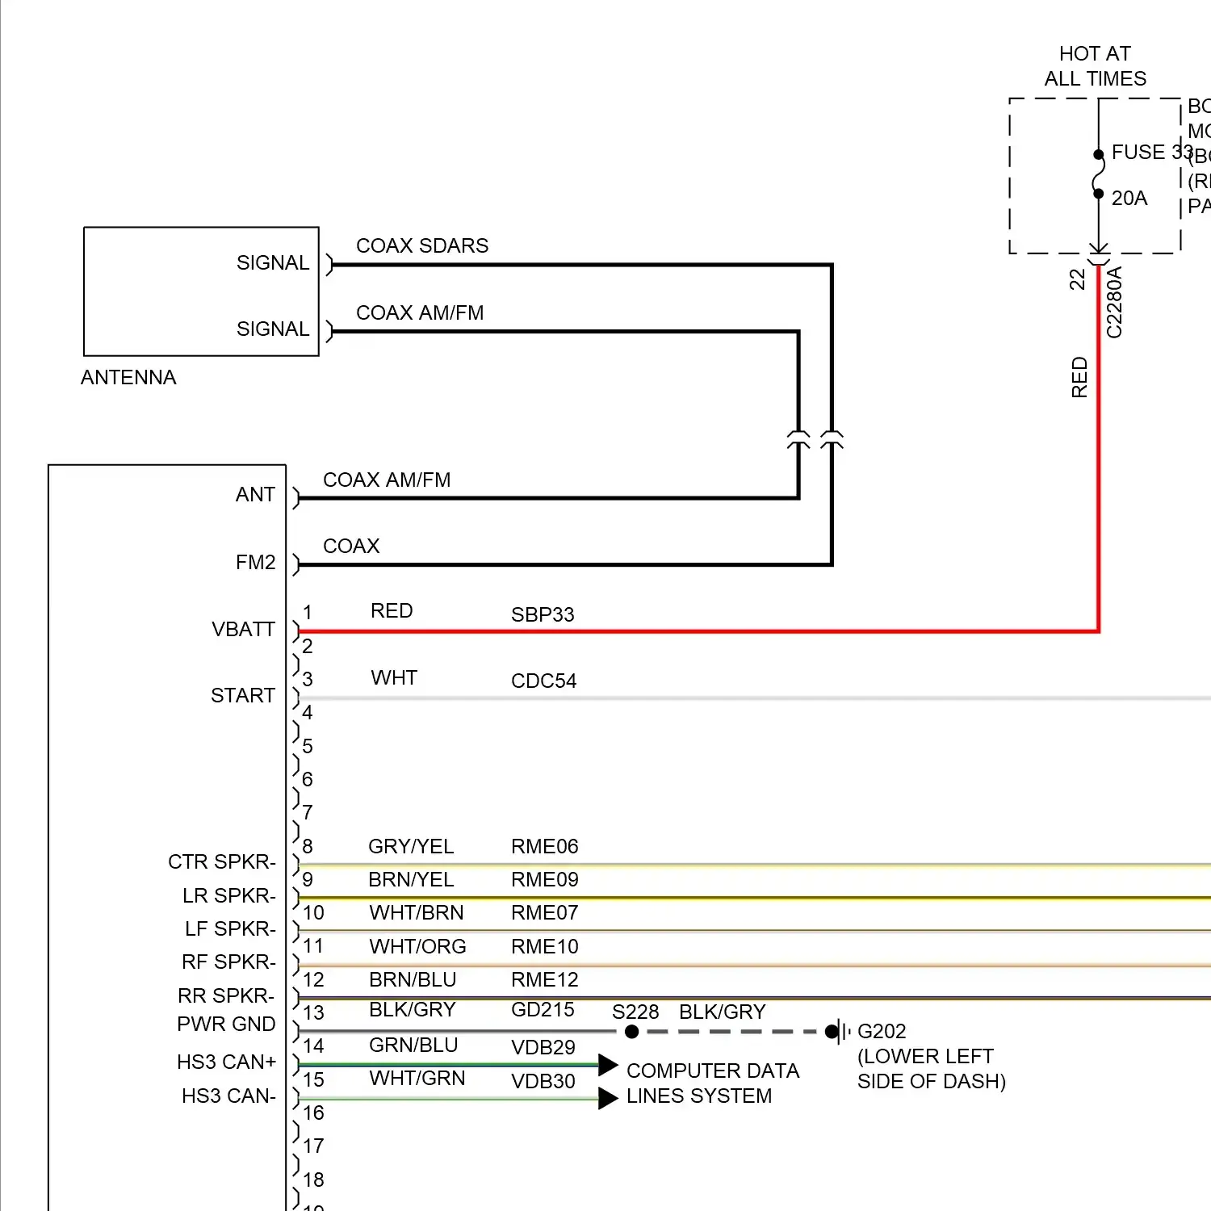Click the WHT/ORG wire color label
Screen dimensions: 1211x1211
point(417,946)
